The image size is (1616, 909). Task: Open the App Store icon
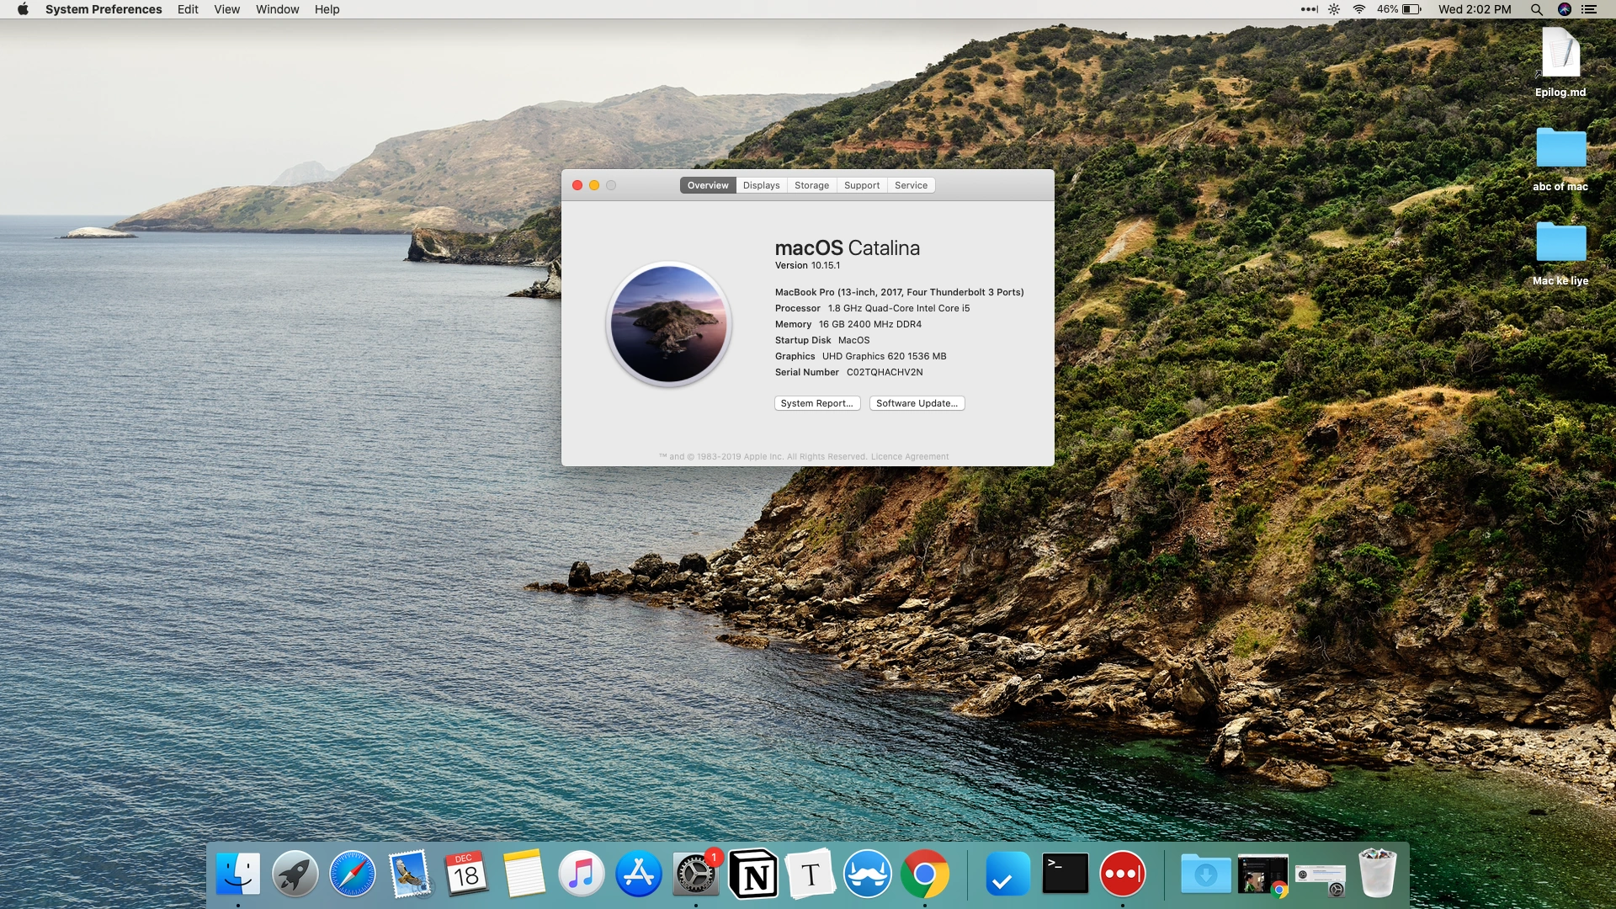coord(639,874)
